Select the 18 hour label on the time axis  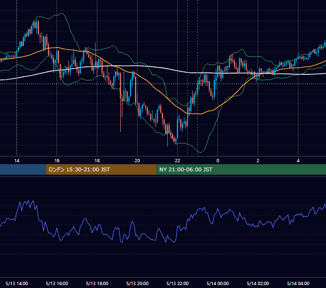[x=97, y=161]
